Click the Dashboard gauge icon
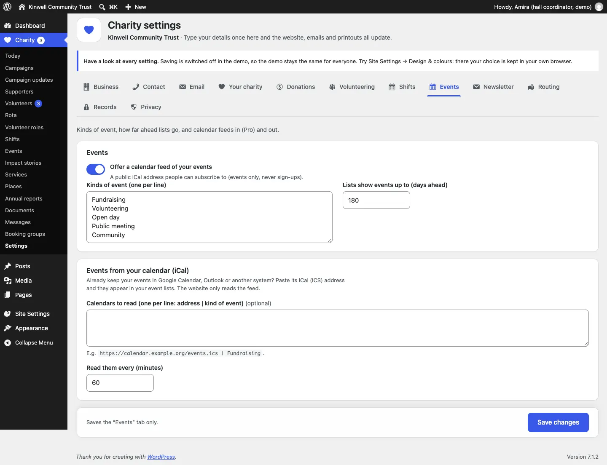This screenshot has height=465, width=607. tap(8, 26)
